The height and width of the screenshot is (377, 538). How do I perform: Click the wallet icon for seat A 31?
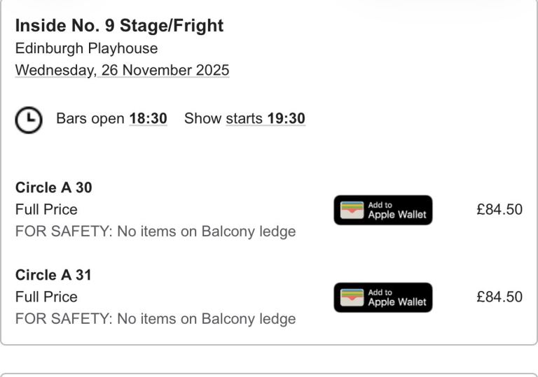tap(353, 297)
